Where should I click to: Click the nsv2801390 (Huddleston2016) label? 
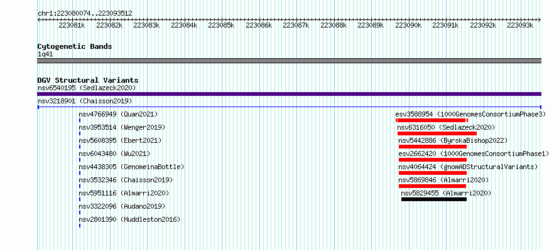click(129, 219)
